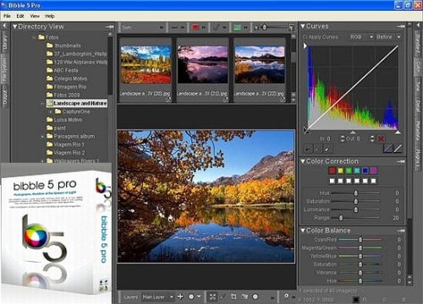Open the RGB channel dropdown in Curves
The width and height of the screenshot is (423, 304).
[361, 37]
